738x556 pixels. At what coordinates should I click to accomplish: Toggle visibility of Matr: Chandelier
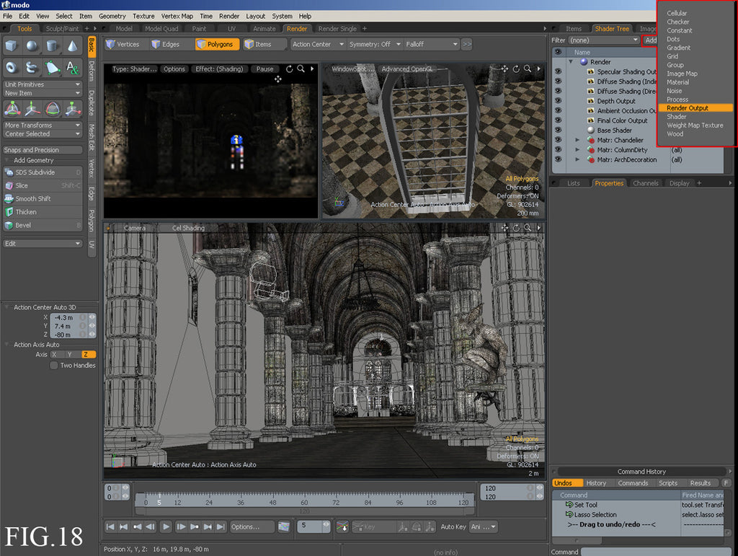[x=558, y=141]
